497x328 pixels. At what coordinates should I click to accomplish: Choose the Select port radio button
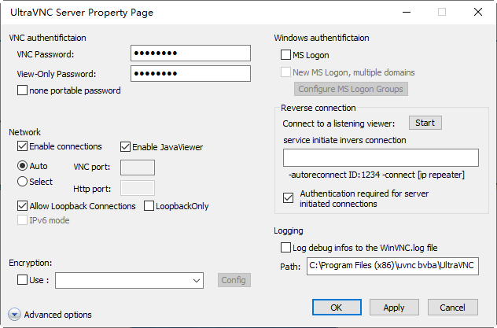tap(22, 182)
